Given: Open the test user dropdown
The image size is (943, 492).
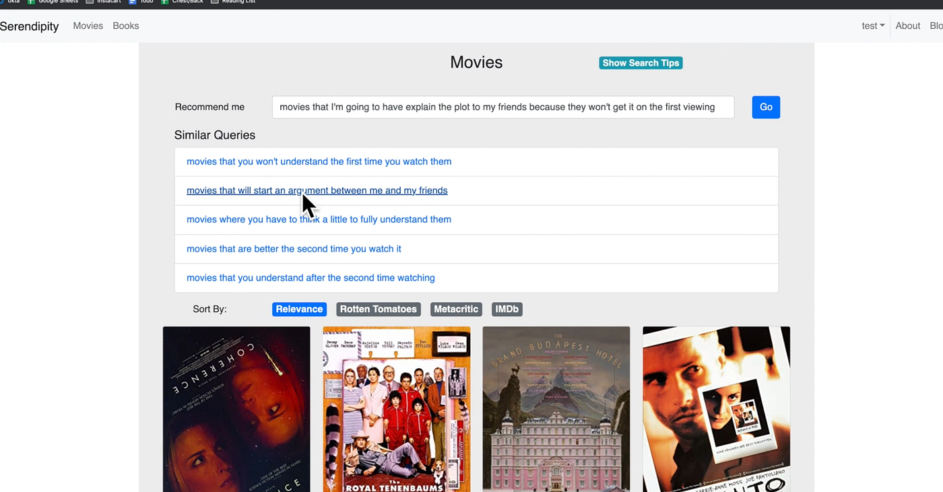Looking at the screenshot, I should click(873, 26).
